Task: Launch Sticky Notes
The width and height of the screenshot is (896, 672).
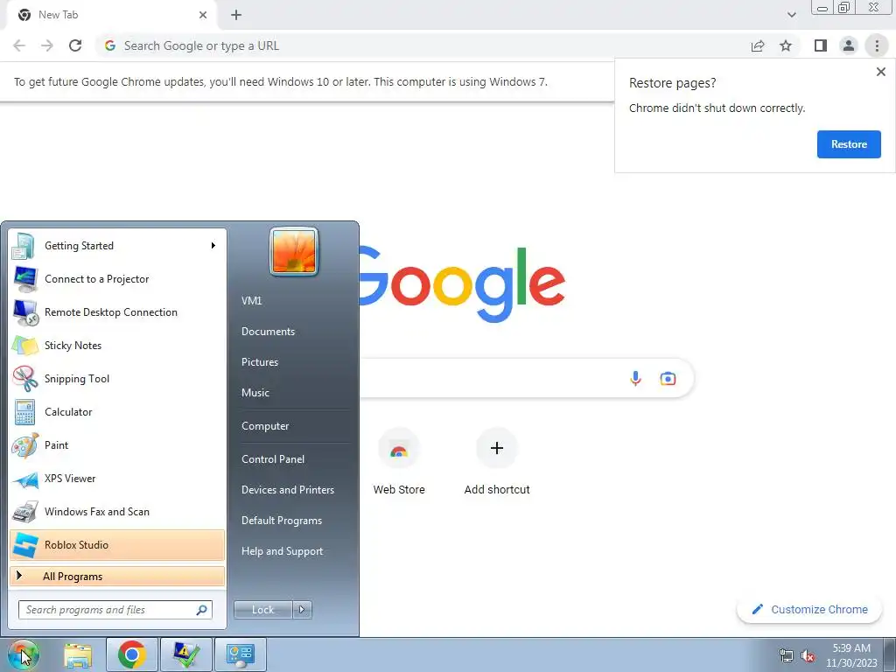Action: (117, 345)
